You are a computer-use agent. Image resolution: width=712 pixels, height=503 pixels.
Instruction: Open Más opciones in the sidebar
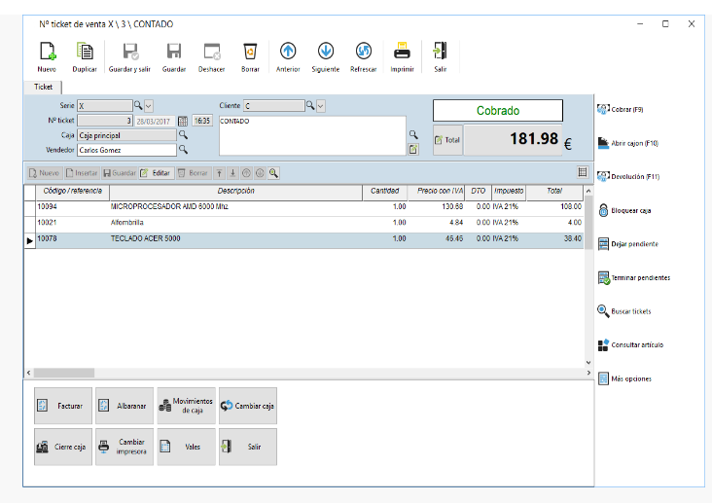click(x=624, y=378)
